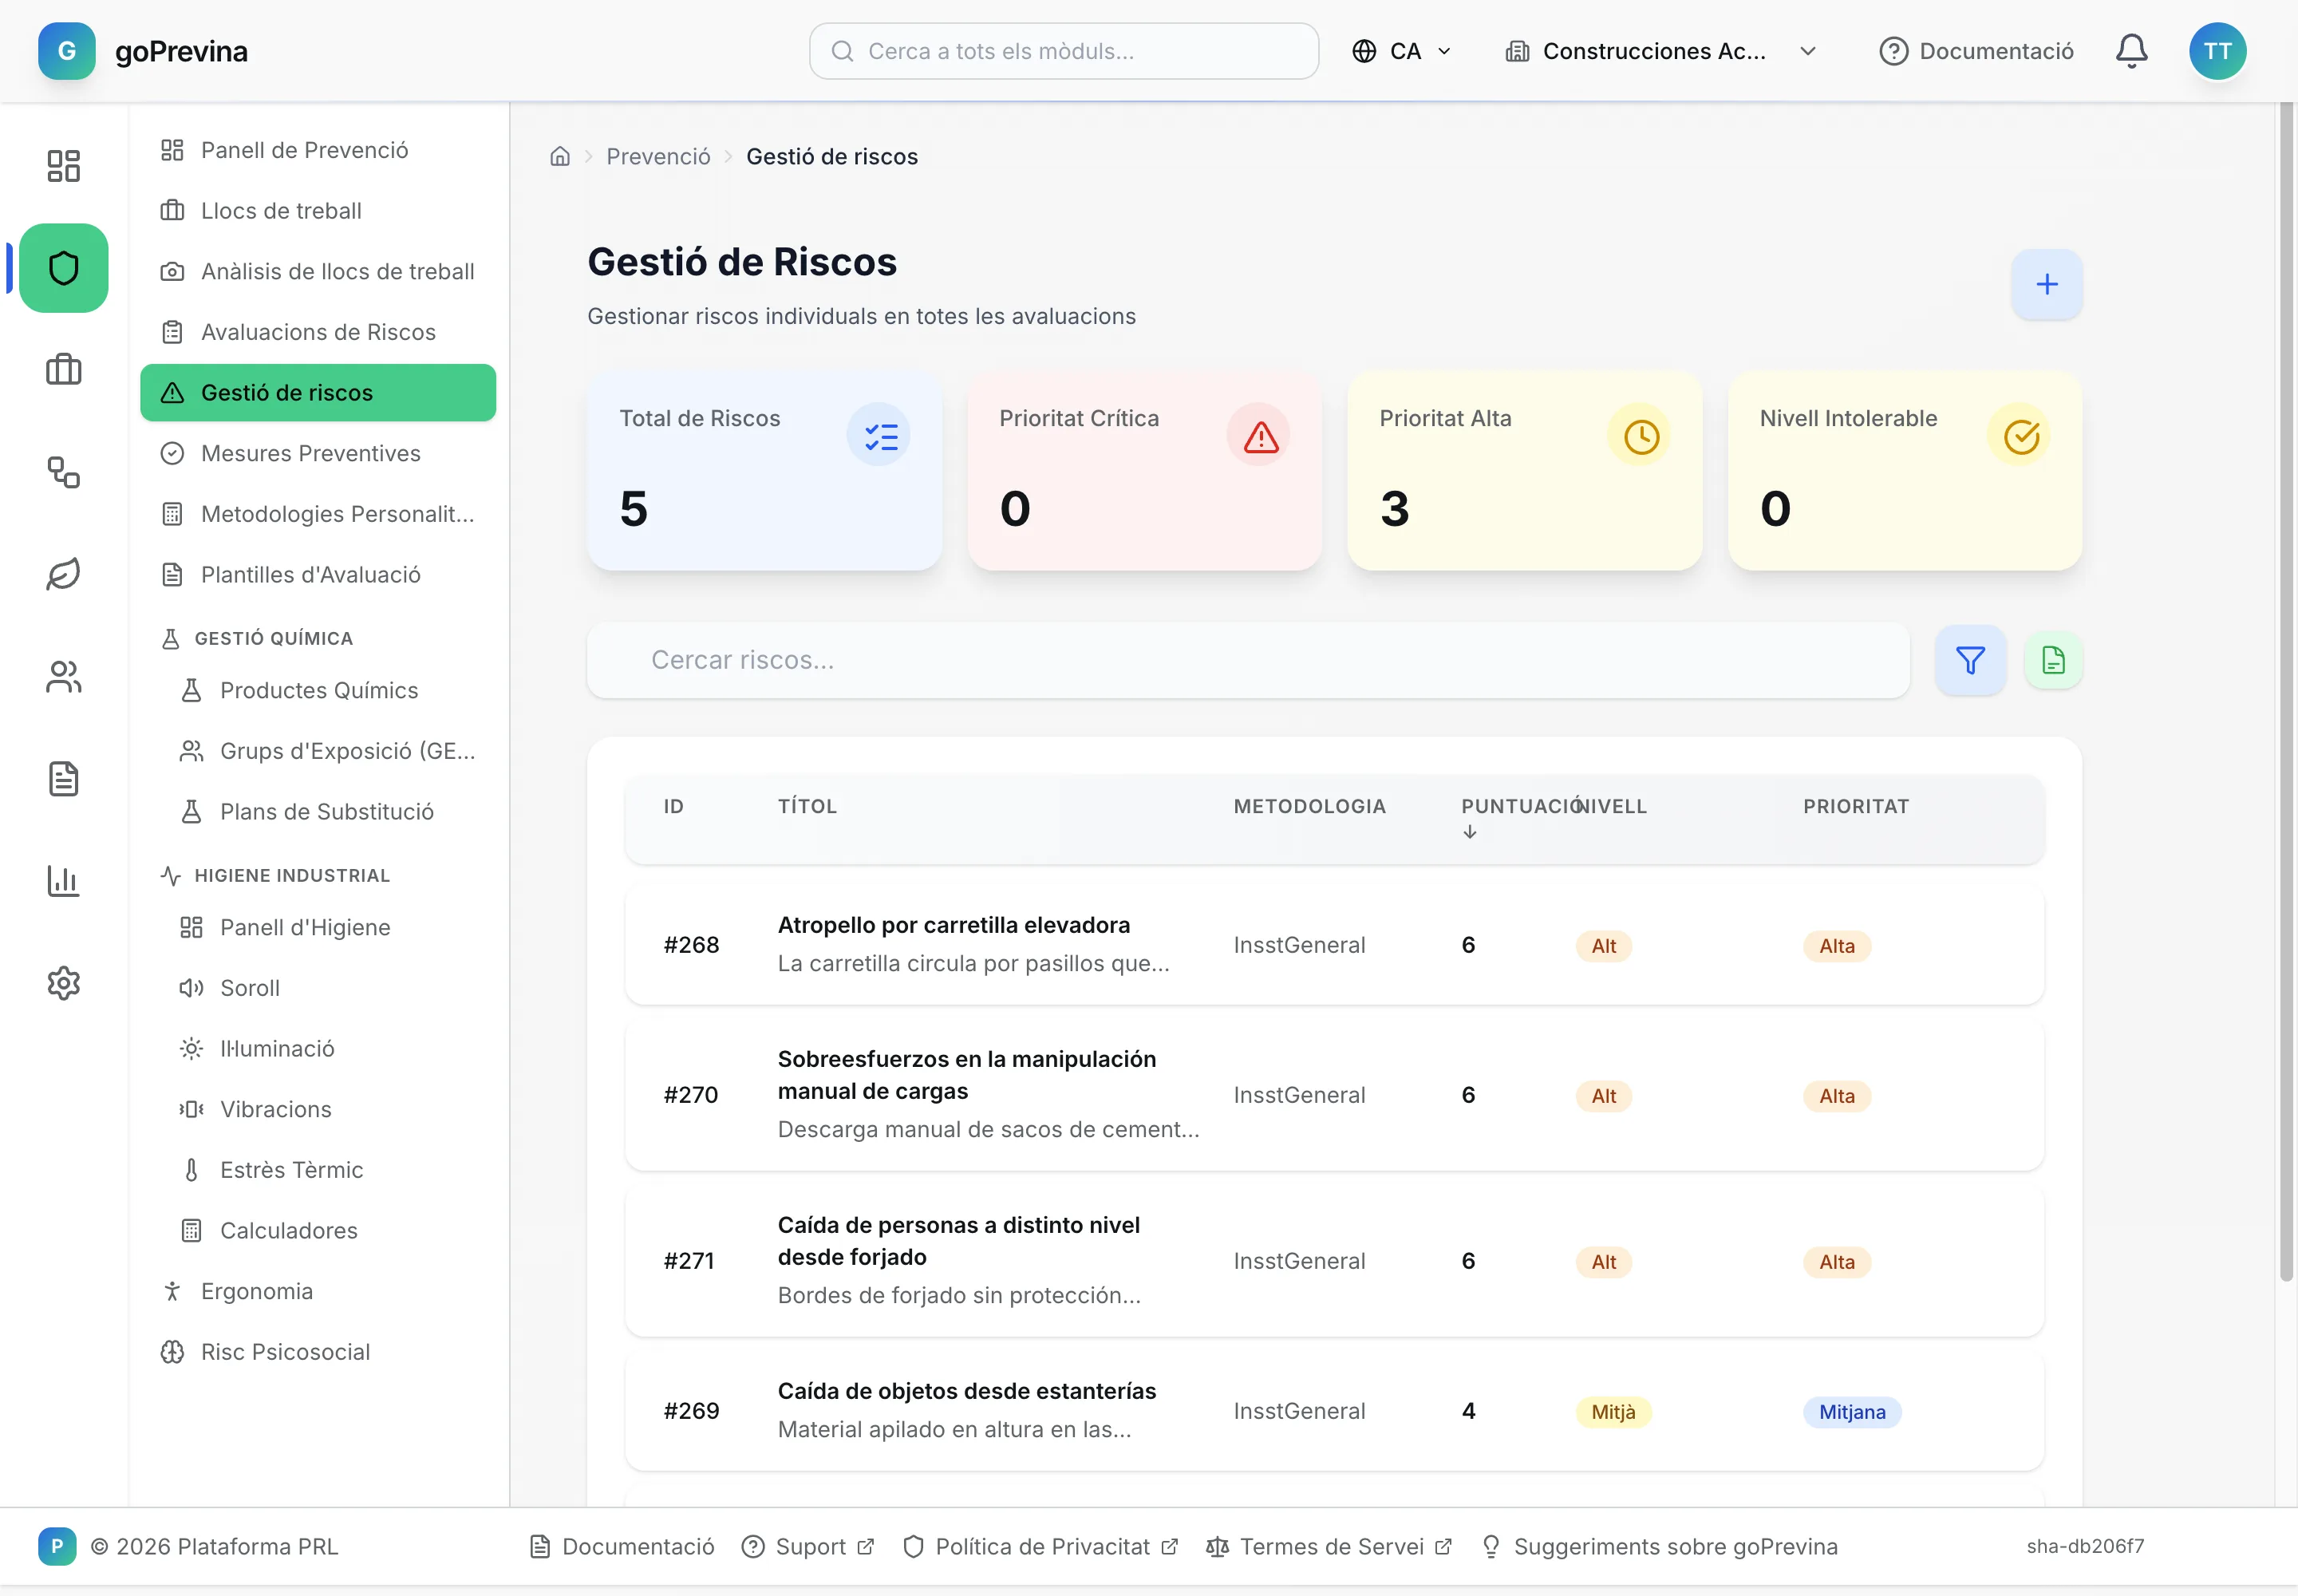Open the workflow nodes icon in rail

click(x=64, y=473)
